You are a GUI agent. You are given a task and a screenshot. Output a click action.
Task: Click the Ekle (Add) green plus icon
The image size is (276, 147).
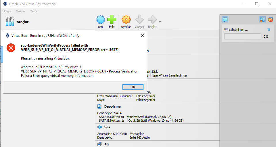click(112, 20)
